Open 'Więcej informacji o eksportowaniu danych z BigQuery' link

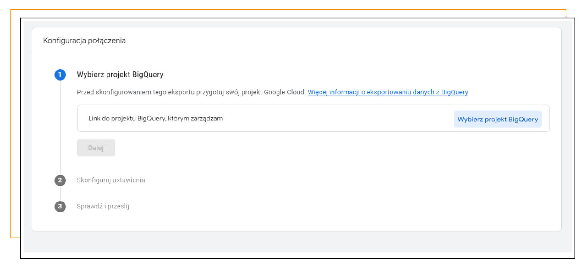point(388,92)
